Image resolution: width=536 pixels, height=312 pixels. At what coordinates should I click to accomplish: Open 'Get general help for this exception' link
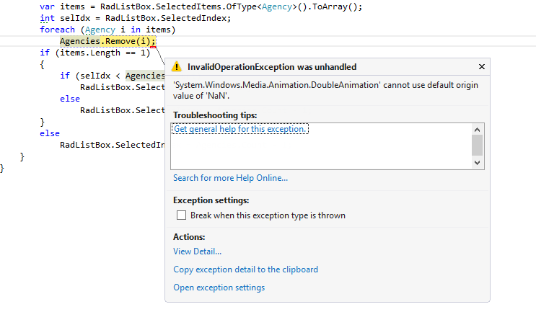[x=241, y=129]
